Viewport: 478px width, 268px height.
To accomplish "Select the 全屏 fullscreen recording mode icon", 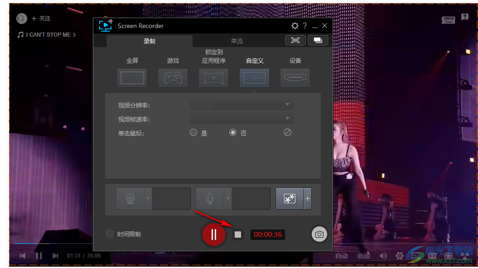I will (x=132, y=78).
